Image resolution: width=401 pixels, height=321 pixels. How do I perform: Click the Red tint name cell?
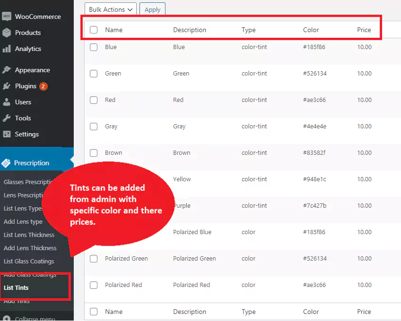pos(110,100)
